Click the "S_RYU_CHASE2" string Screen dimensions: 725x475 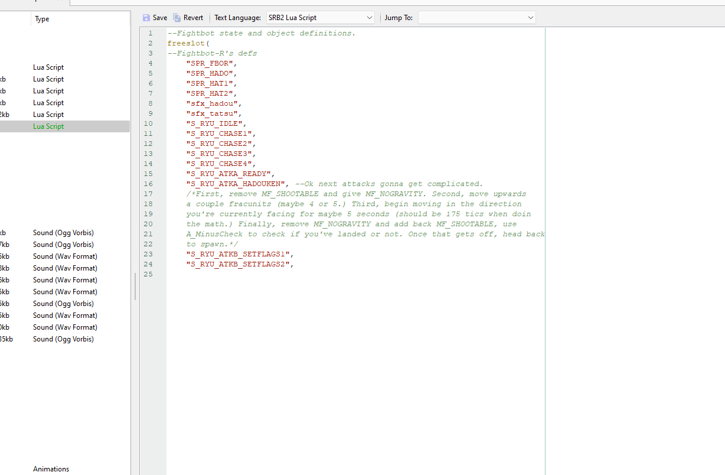[219, 144]
